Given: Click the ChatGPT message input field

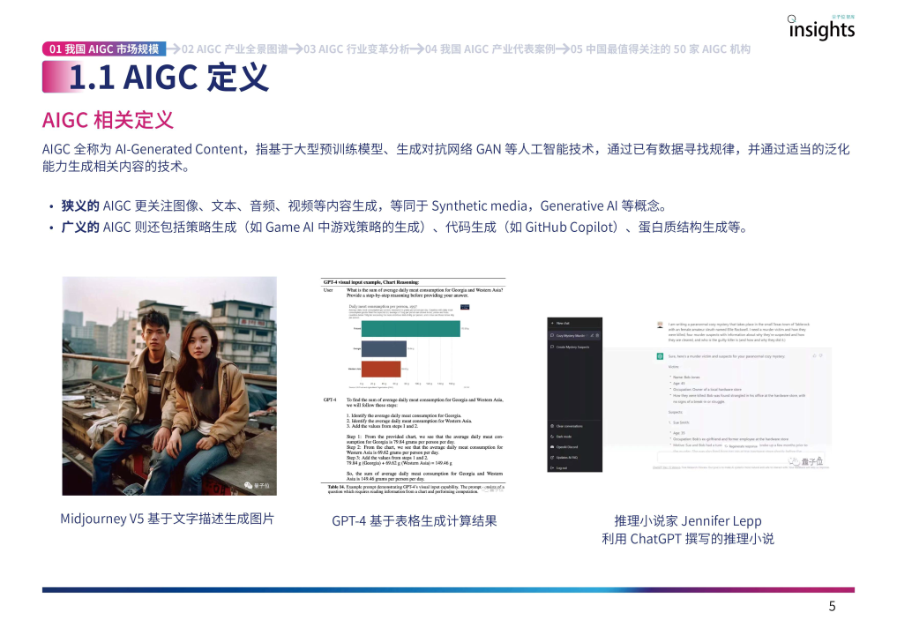Looking at the screenshot, I should pyautogui.click(x=741, y=458).
